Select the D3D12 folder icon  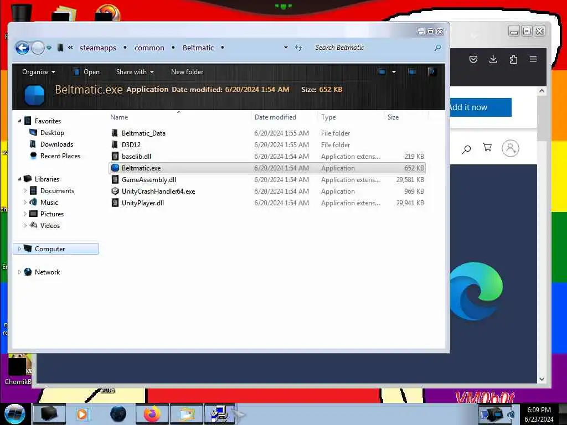click(x=115, y=144)
